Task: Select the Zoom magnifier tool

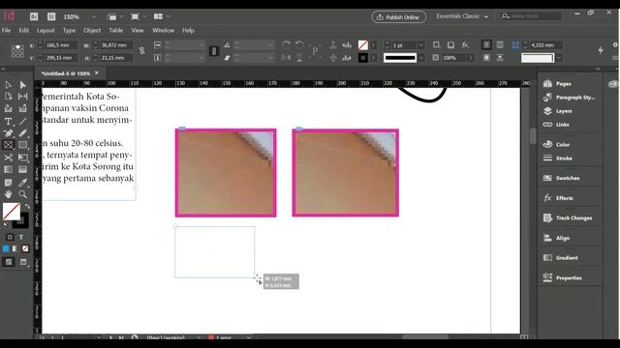Action: click(23, 194)
